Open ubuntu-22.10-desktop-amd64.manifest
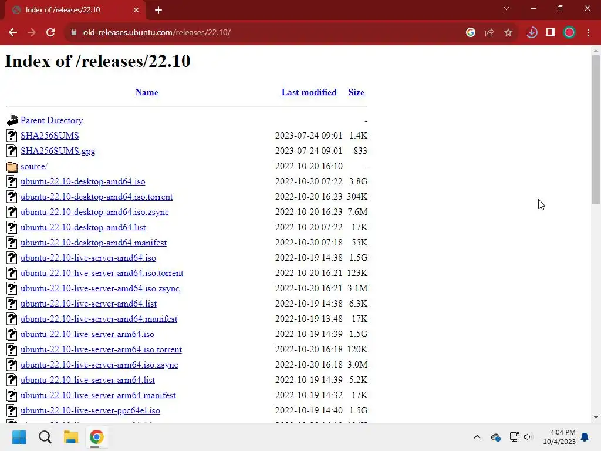 coord(93,243)
